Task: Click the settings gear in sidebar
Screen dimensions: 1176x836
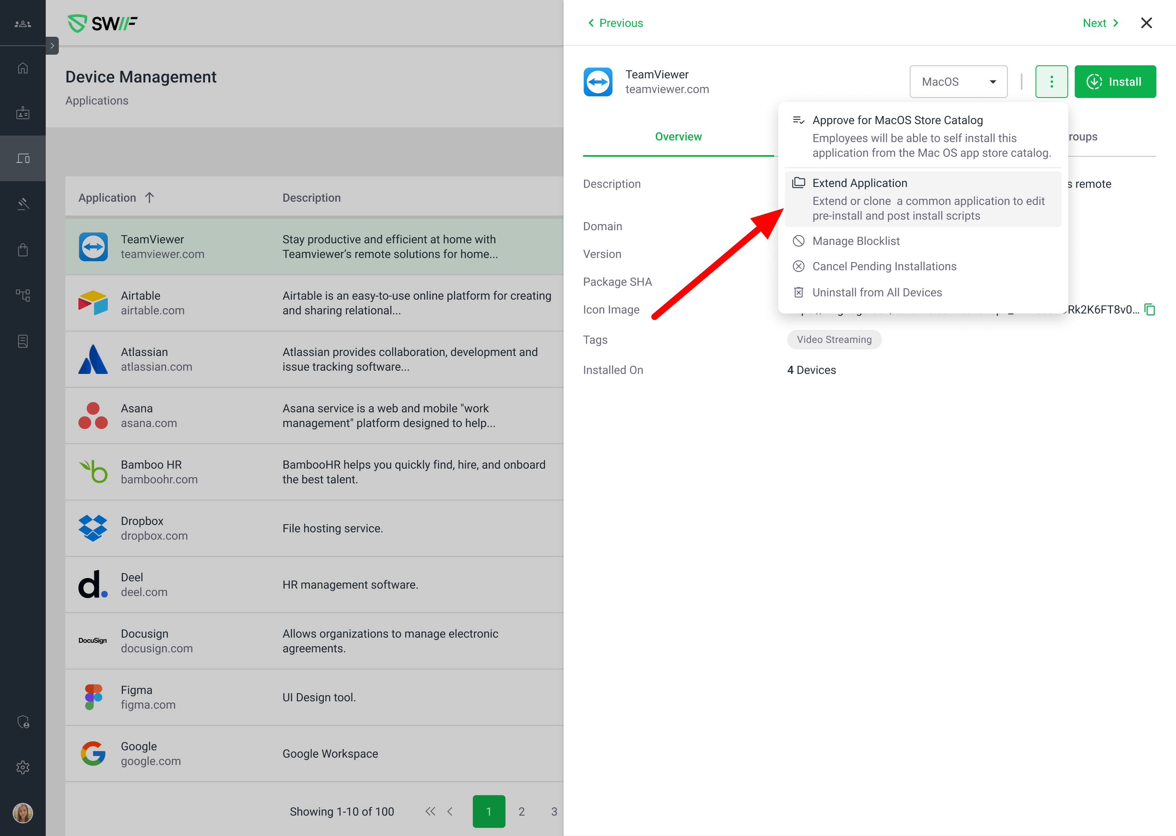Action: pos(22,767)
